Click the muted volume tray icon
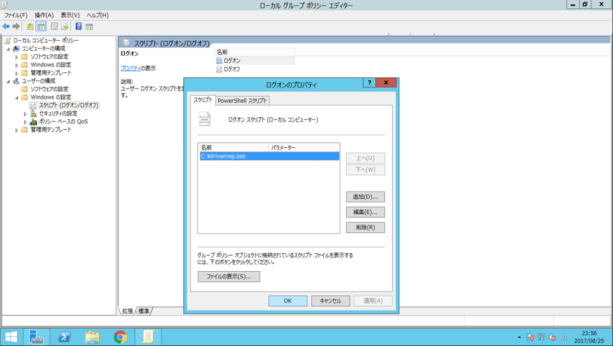This screenshot has height=346, width=613. [553, 337]
